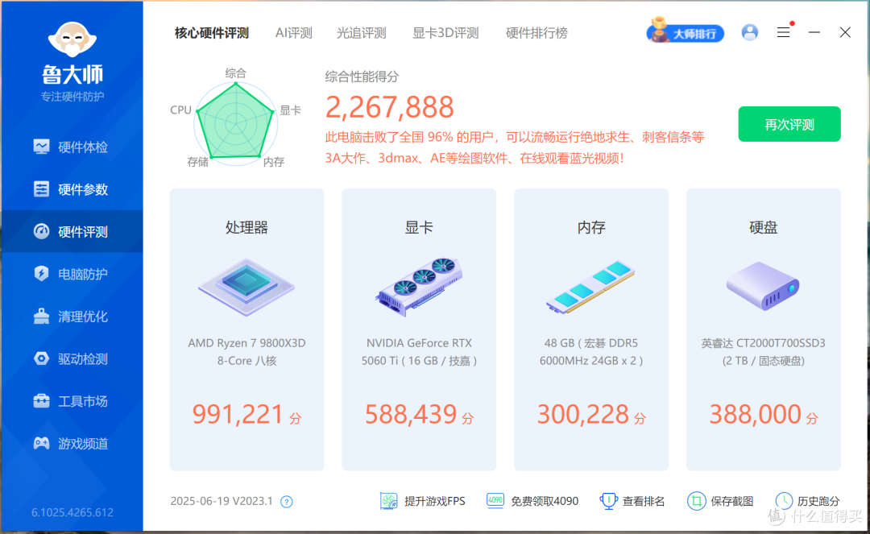
Task: Open the 光追评测 tab
Action: point(361,33)
